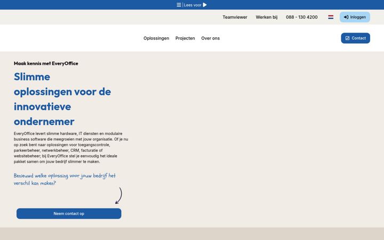Image resolution: width=384 pixels, height=240 pixels.
Task: Open the Projecten menu item
Action: pyautogui.click(x=185, y=38)
